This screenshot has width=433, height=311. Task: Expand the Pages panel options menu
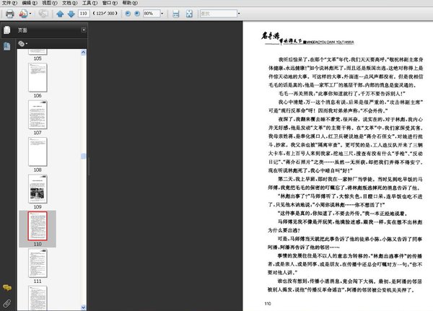point(84,30)
